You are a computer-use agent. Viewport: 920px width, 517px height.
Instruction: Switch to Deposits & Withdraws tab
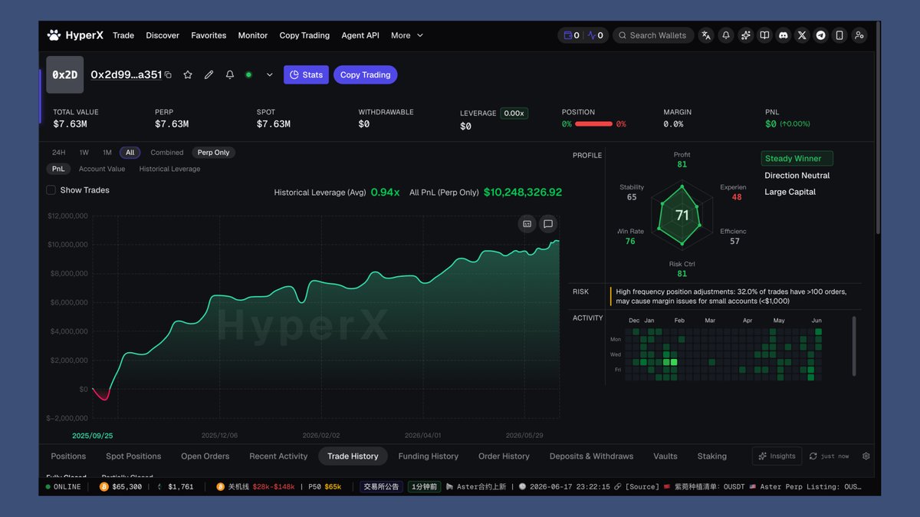tap(592, 456)
